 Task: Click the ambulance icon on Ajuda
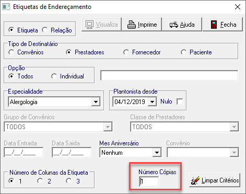[174, 25]
